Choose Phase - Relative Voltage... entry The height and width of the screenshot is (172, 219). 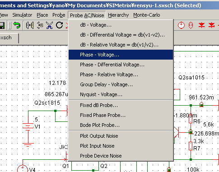point(121,74)
